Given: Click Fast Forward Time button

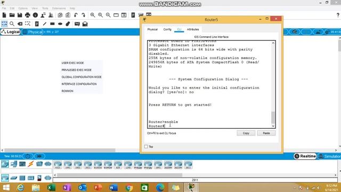Looking at the screenshot, I should coord(39,156).
